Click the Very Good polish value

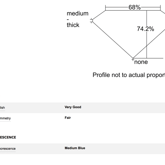[73, 107]
